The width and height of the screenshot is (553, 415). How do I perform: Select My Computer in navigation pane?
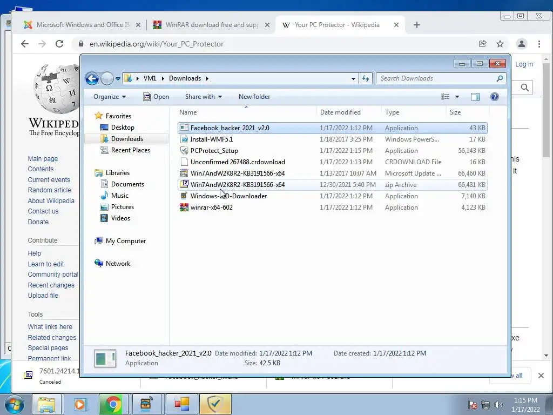click(x=125, y=241)
